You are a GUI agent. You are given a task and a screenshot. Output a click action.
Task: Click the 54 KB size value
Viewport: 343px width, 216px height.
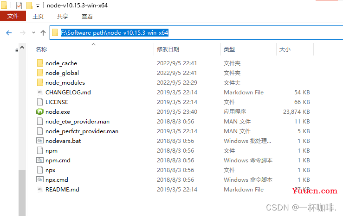pos(302,93)
